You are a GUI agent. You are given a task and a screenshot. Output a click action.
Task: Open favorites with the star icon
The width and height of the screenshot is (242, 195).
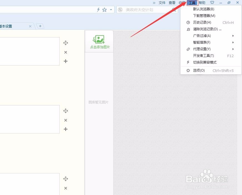point(104,9)
